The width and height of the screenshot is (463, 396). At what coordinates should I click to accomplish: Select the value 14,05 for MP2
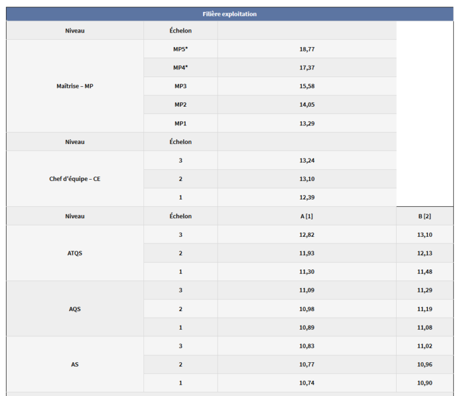pos(307,104)
